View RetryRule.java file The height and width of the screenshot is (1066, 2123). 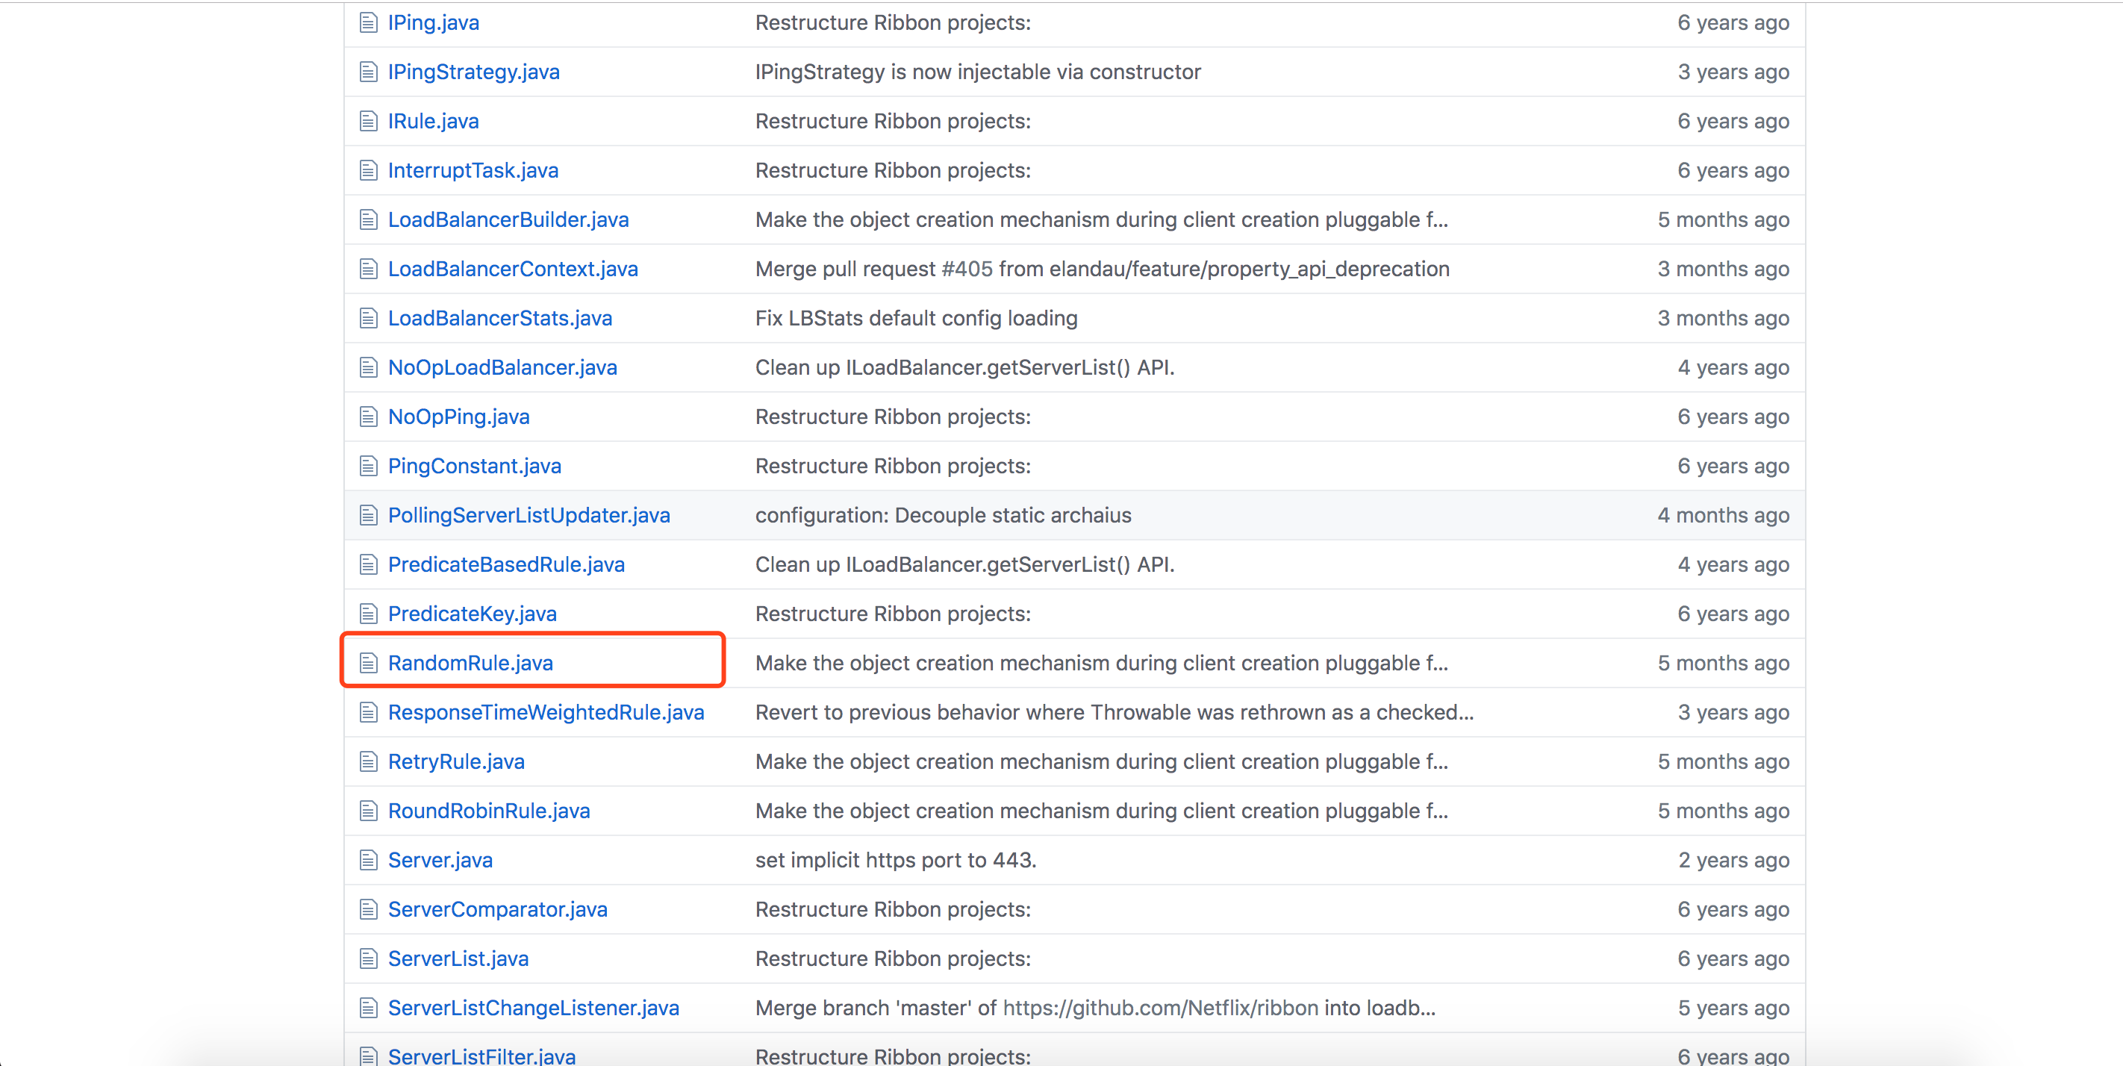[x=457, y=761]
